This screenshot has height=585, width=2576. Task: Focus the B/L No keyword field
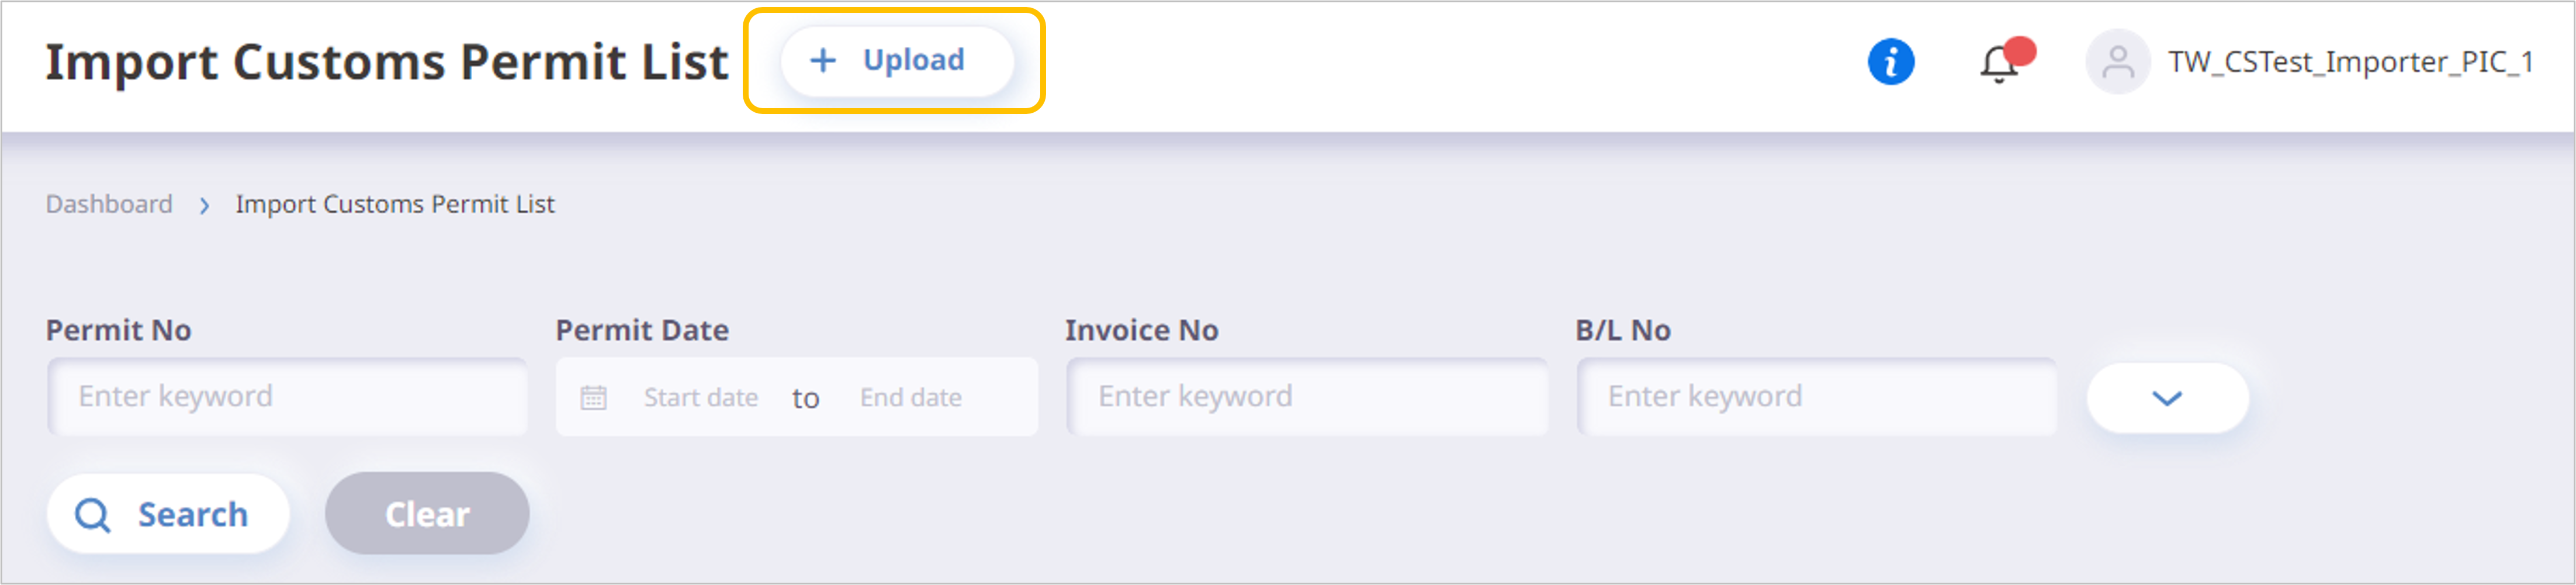click(x=1817, y=397)
